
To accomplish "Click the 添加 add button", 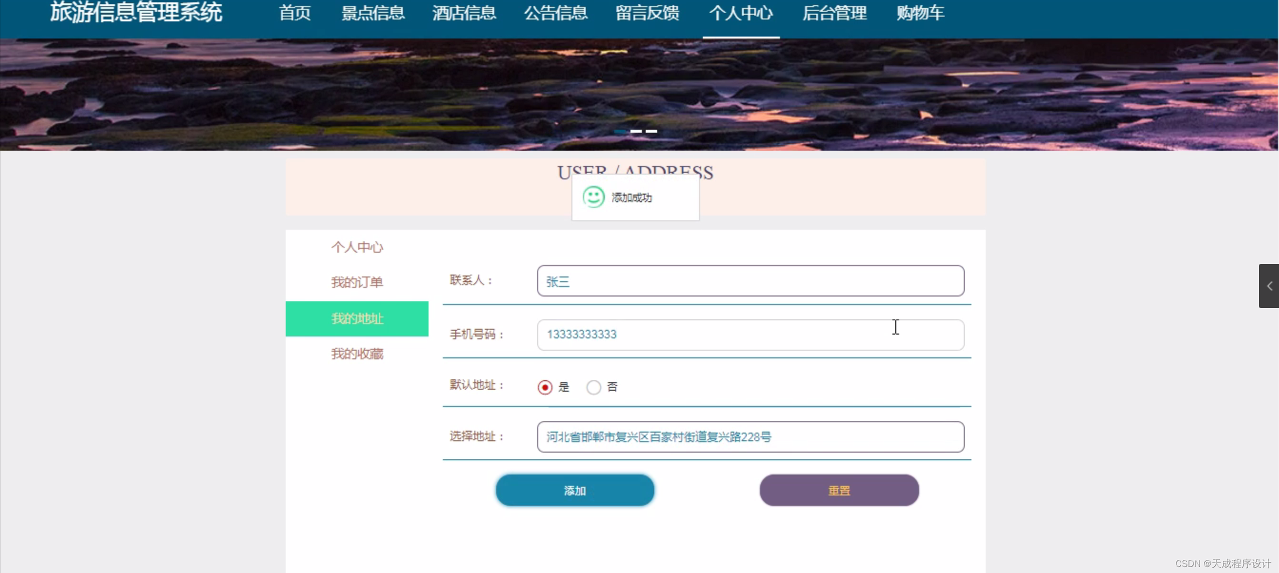I will pyautogui.click(x=575, y=490).
